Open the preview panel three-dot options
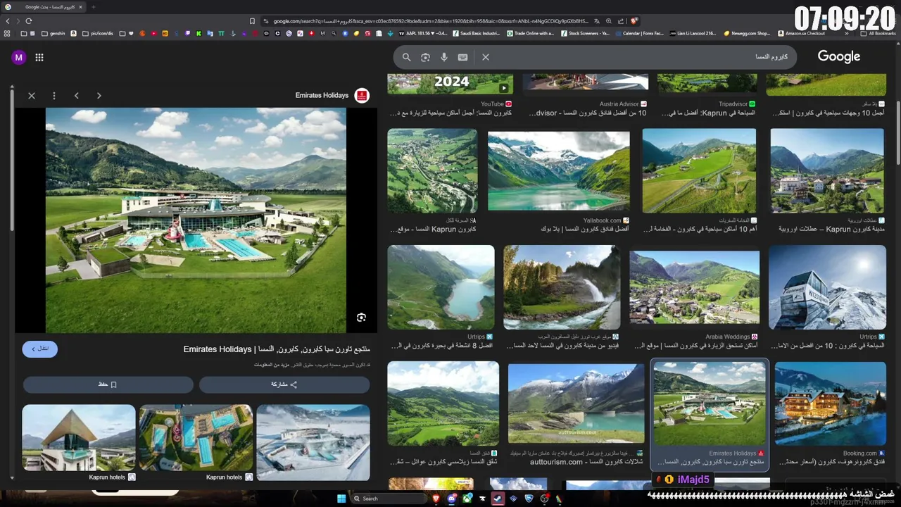Image resolution: width=901 pixels, height=507 pixels. [x=53, y=96]
